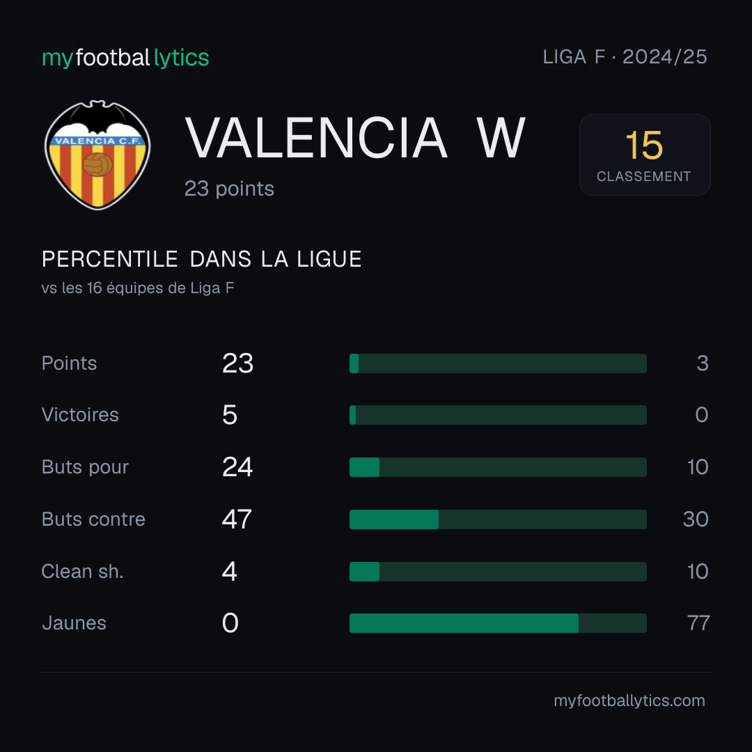The image size is (752, 752).
Task: Click the VALENCIA W team title
Action: [x=355, y=138]
